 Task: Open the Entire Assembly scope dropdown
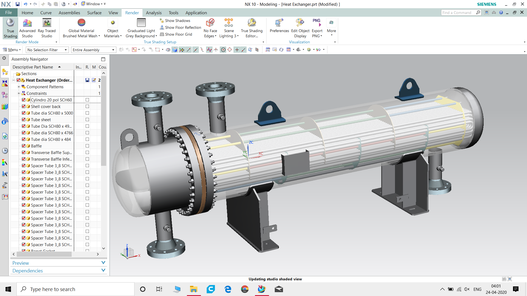(x=94, y=50)
